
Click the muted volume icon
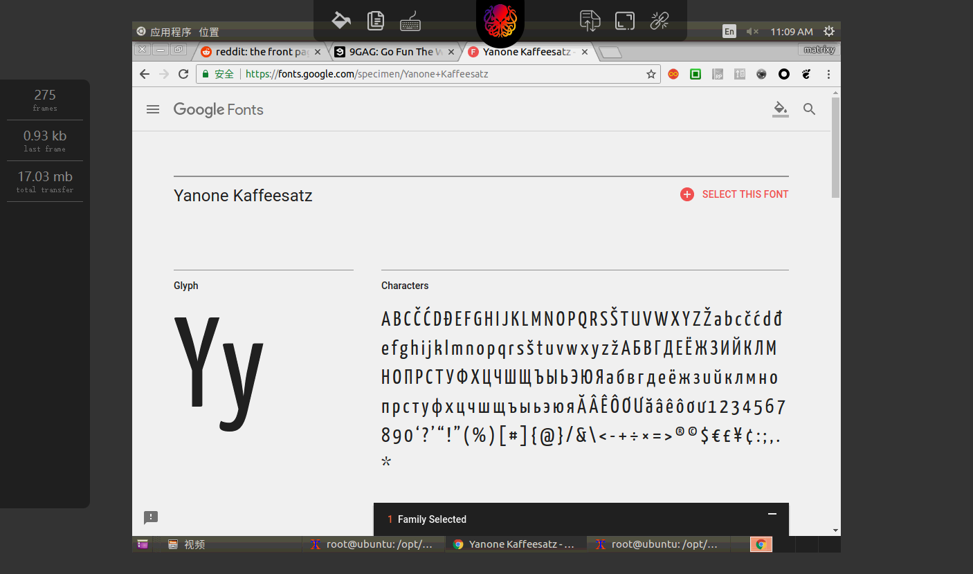[753, 31]
